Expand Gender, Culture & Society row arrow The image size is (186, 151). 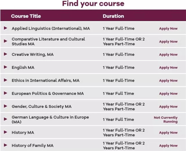(x=6, y=106)
